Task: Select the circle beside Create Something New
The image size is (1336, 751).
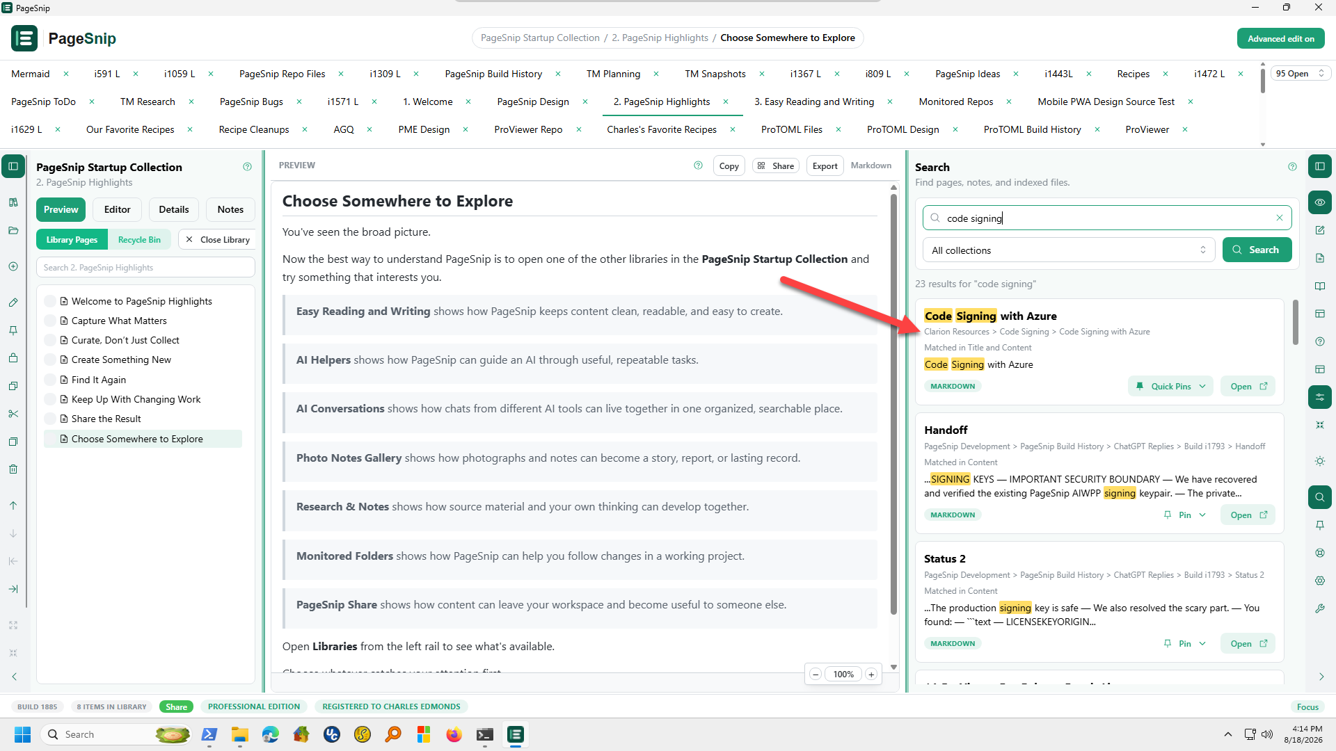Action: pyautogui.click(x=50, y=360)
